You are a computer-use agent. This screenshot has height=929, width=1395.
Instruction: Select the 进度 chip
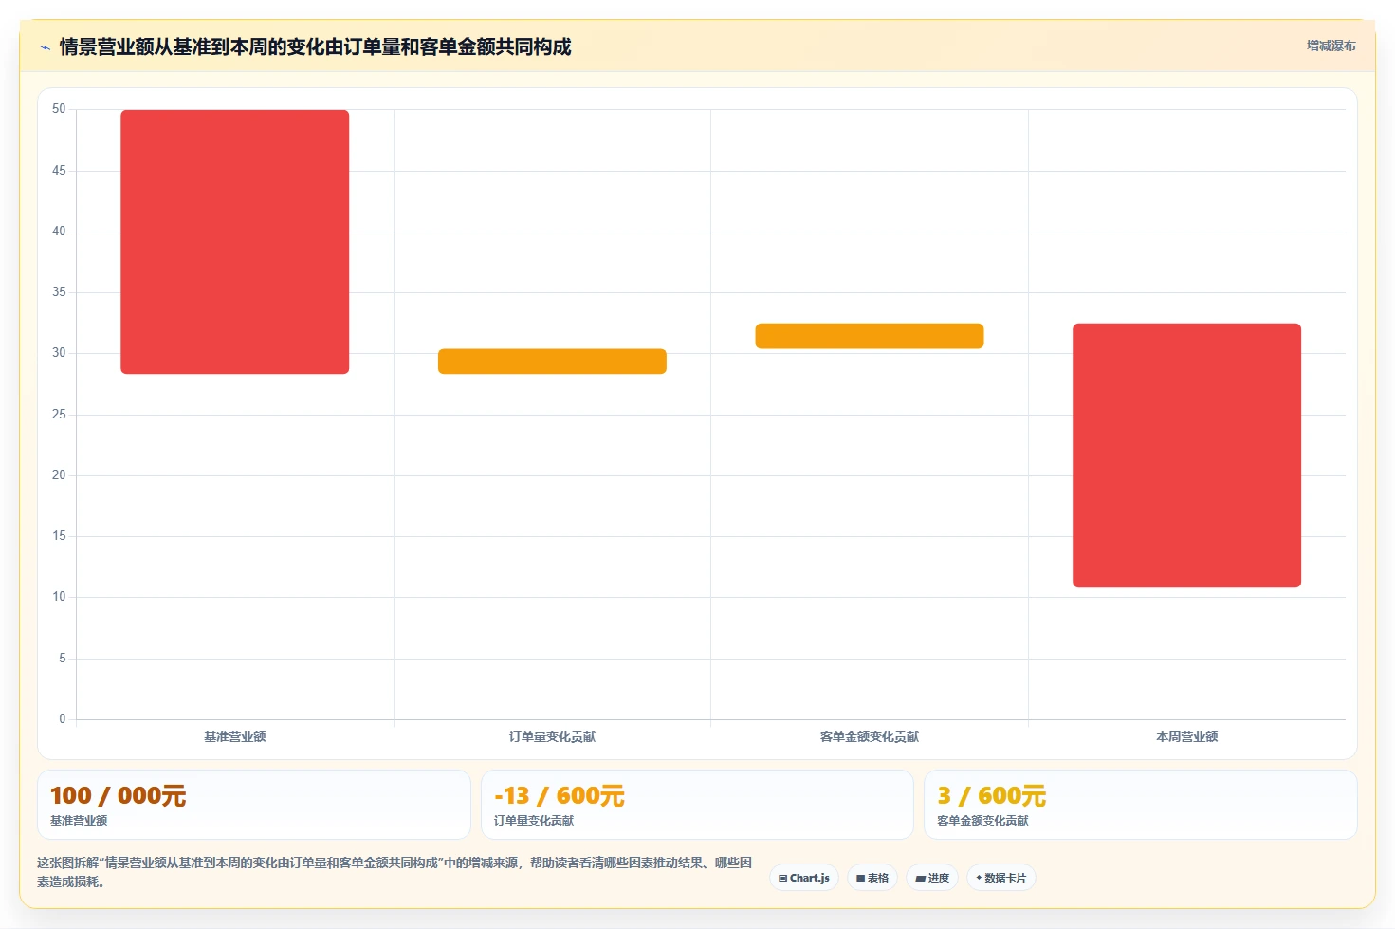[932, 878]
